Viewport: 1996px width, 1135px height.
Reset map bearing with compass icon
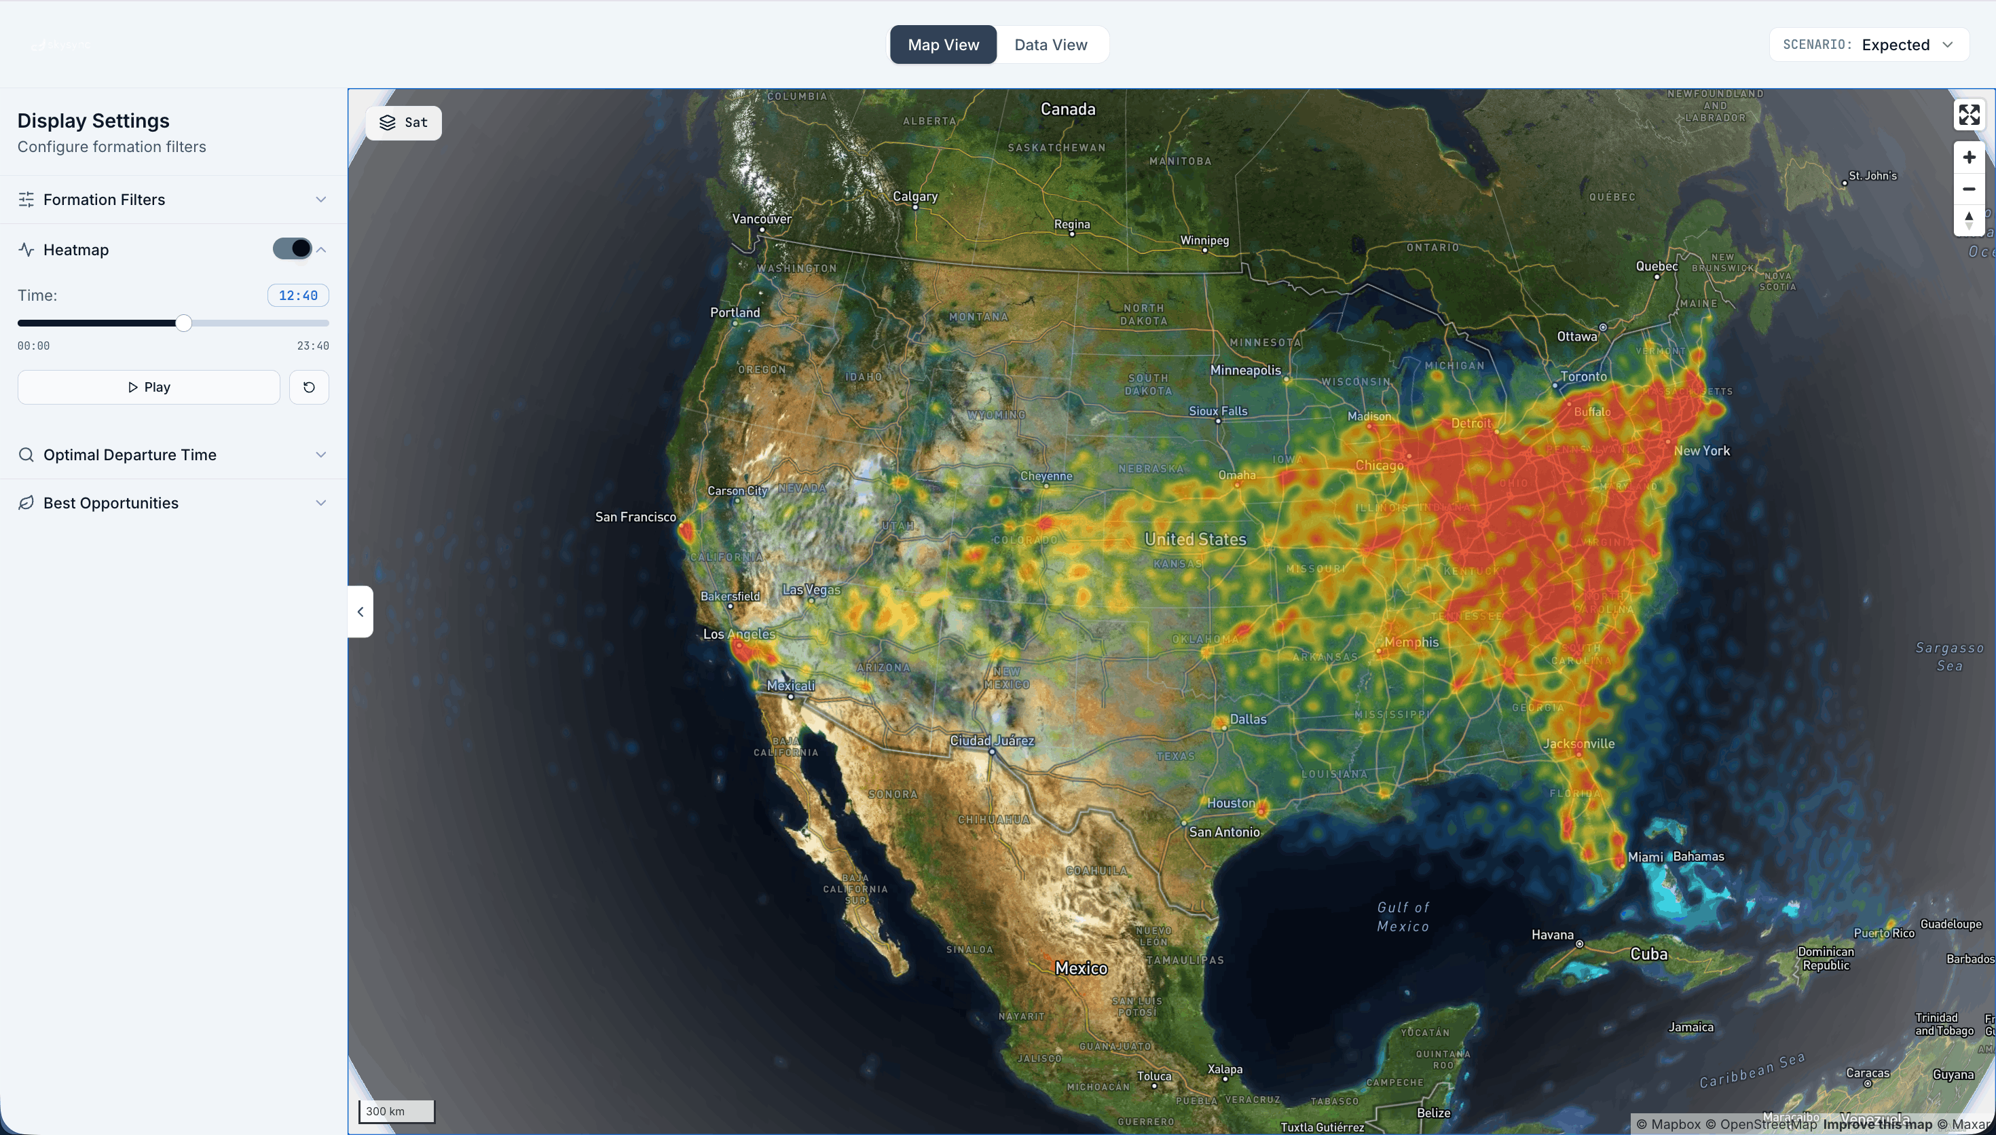(1969, 221)
